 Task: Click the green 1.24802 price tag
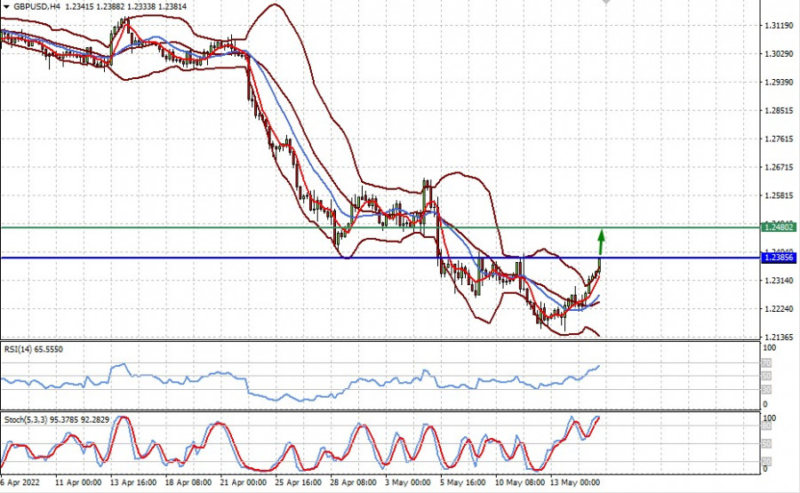coord(778,227)
